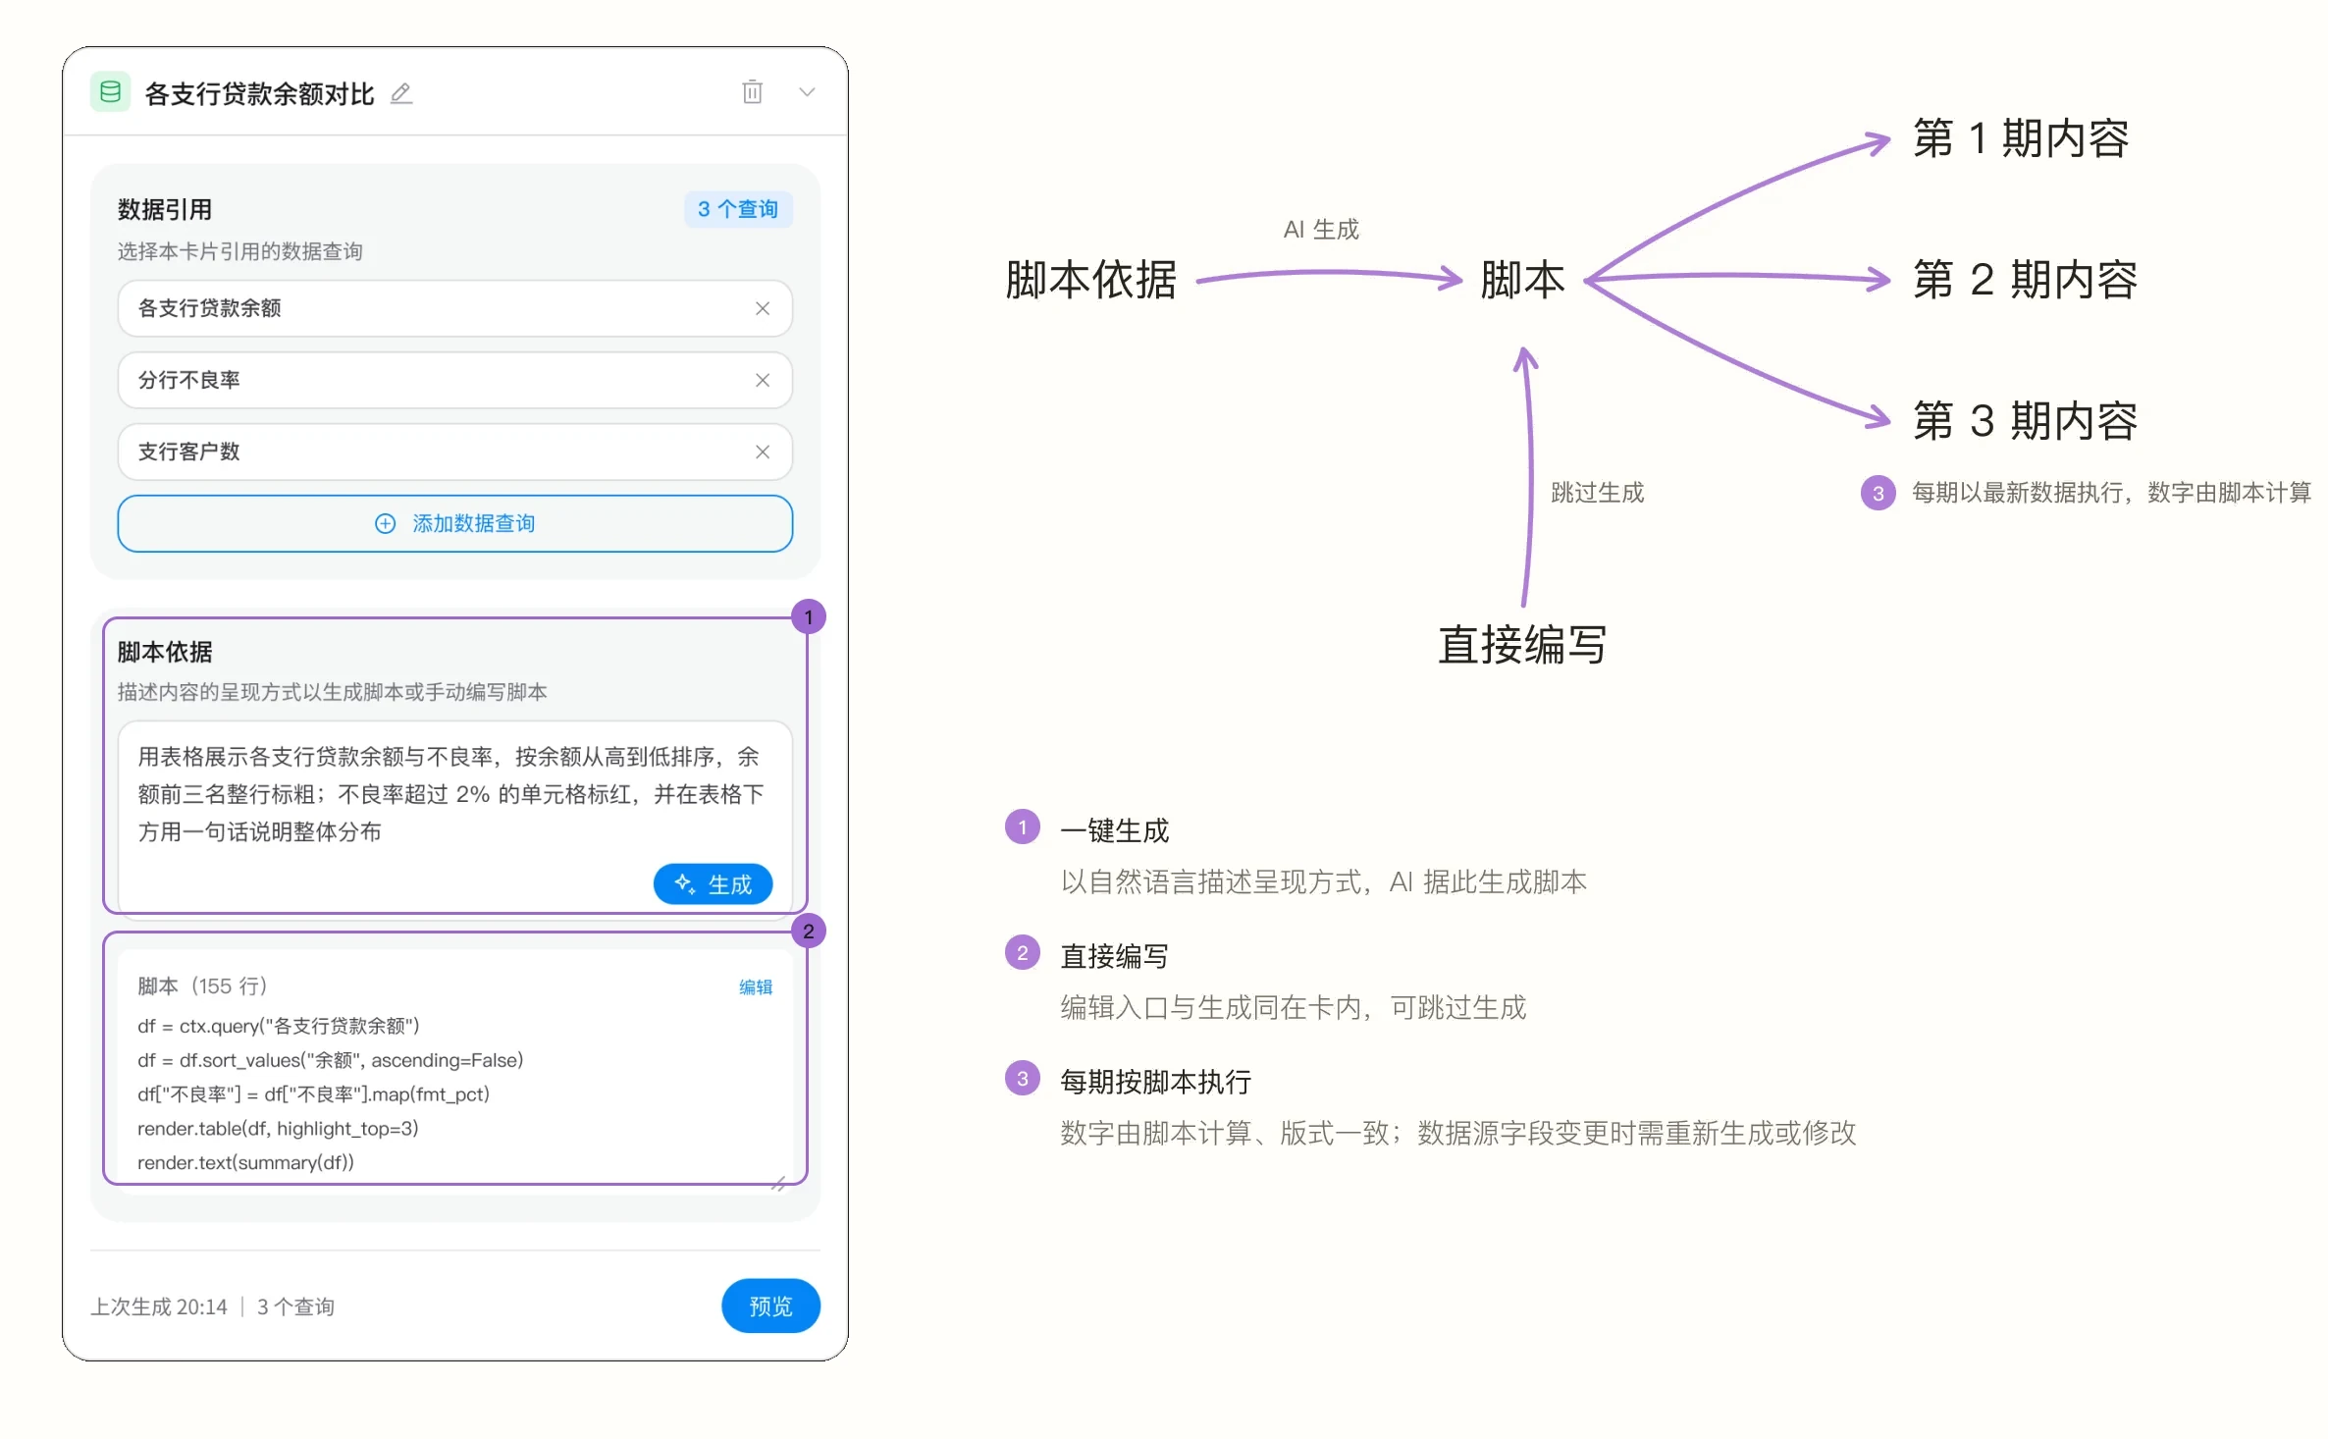
Task: Click the 直接编写 diagram node label
Action: pyautogui.click(x=1522, y=645)
